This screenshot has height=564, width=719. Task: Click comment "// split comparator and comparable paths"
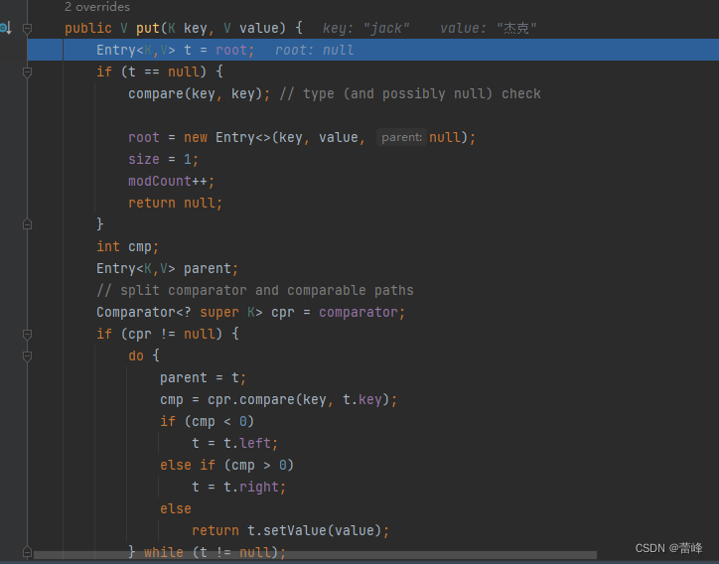click(x=255, y=291)
